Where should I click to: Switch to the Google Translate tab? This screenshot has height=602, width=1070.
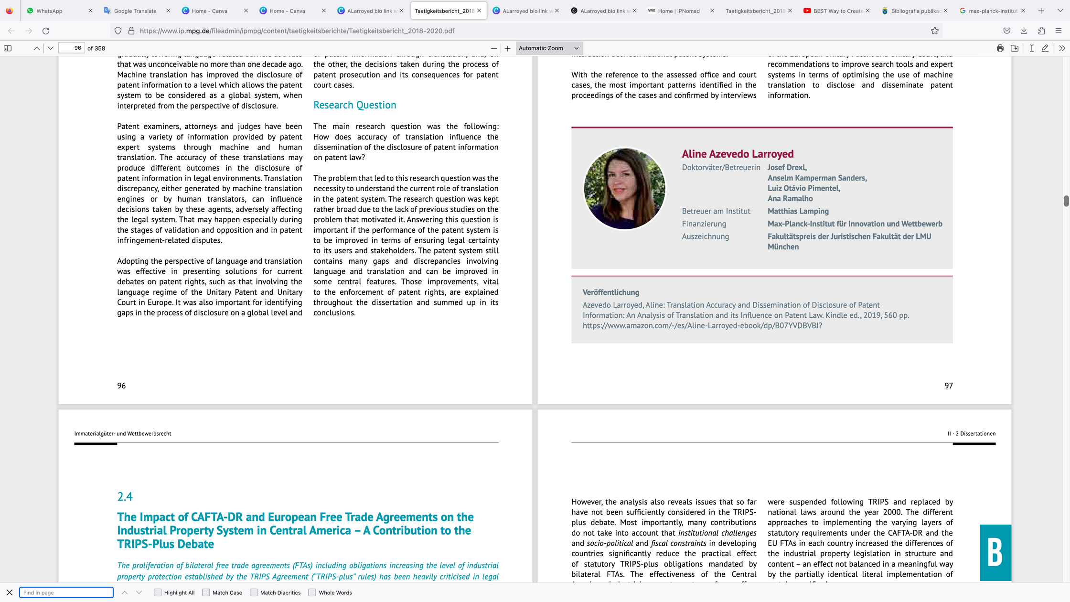(135, 11)
